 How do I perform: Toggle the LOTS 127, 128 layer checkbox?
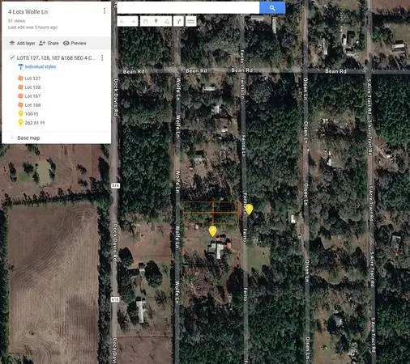point(11,57)
